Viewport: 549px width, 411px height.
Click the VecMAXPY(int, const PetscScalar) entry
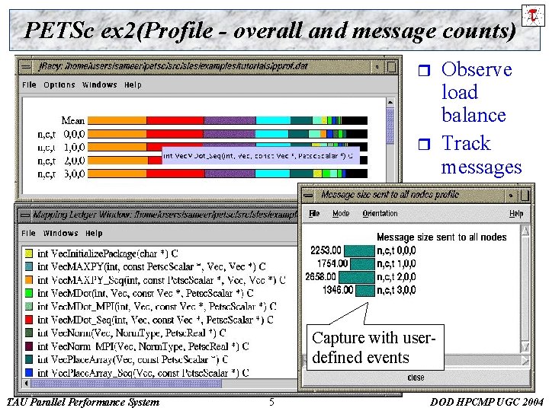(152, 266)
